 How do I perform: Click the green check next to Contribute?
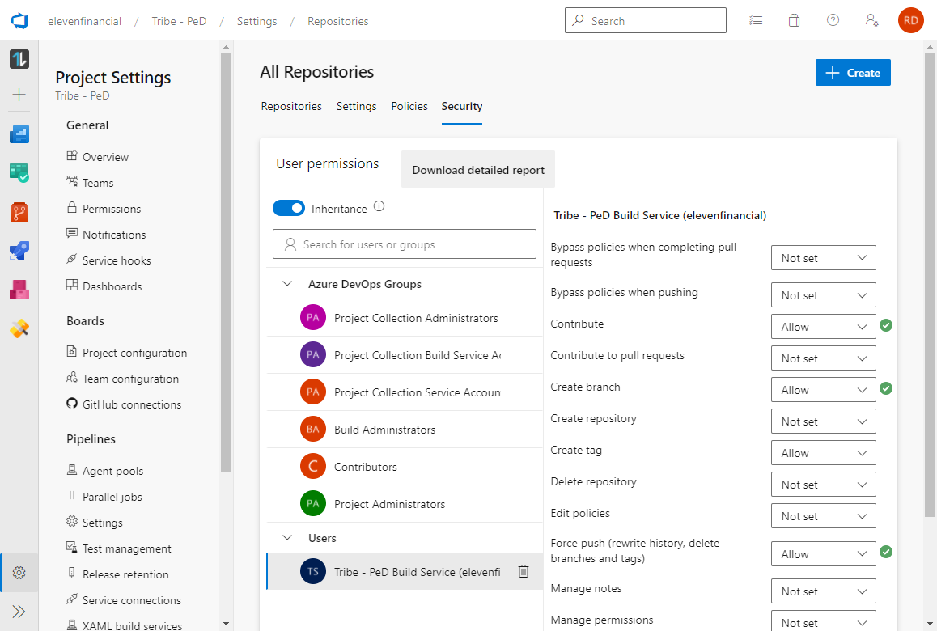pos(886,325)
